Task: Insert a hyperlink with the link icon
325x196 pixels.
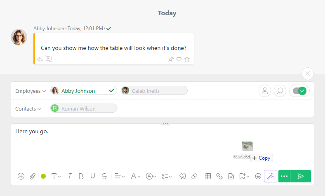Action: (219, 176)
